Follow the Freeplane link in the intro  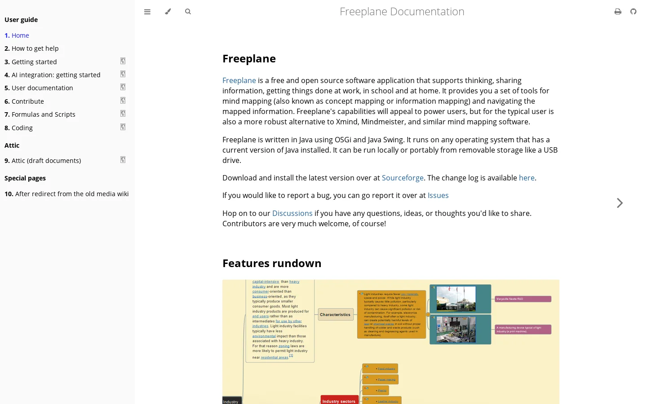tap(239, 80)
